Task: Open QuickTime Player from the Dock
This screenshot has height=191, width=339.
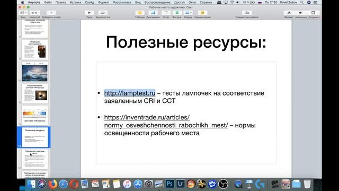Action: click(x=238, y=184)
